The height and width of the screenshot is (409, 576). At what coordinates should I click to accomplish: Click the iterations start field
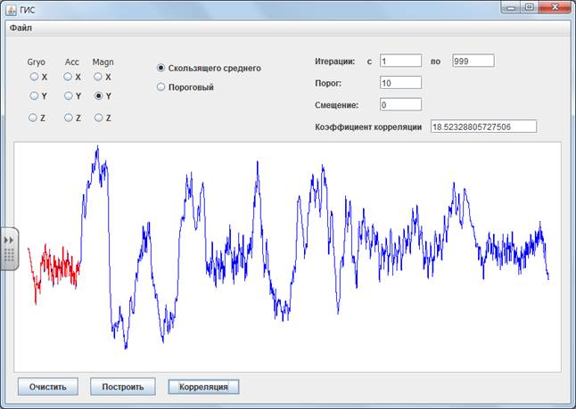399,61
